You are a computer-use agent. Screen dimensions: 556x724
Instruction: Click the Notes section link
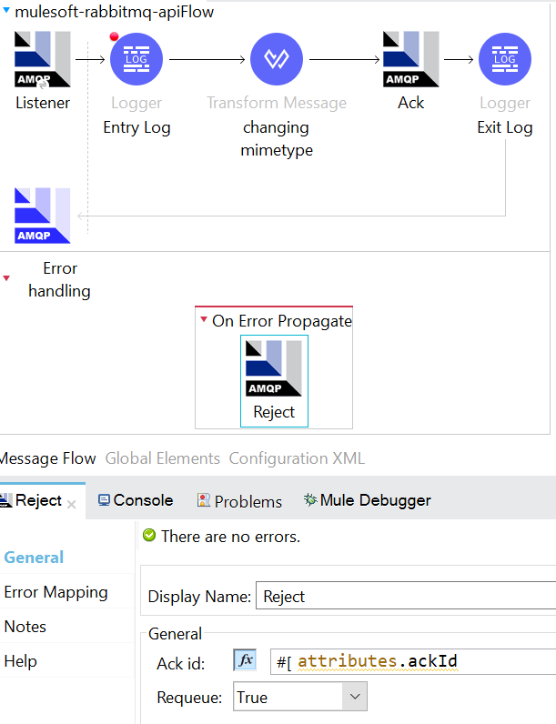point(25,627)
